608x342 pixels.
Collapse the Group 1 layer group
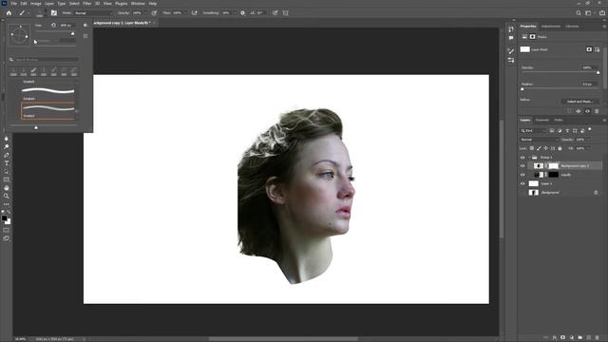pos(529,158)
